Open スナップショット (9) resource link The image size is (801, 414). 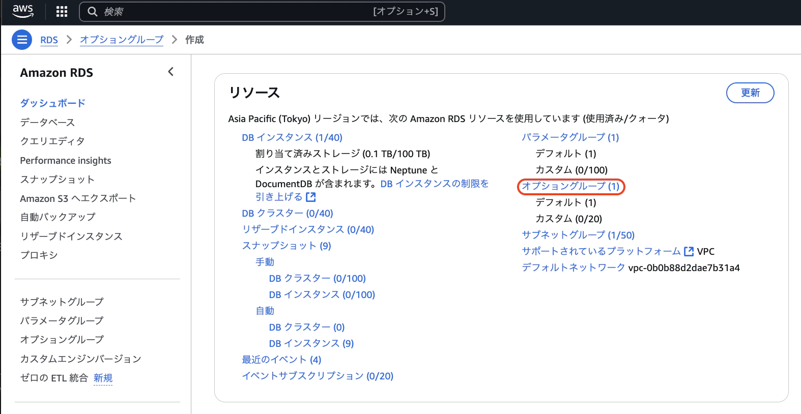[x=287, y=246]
